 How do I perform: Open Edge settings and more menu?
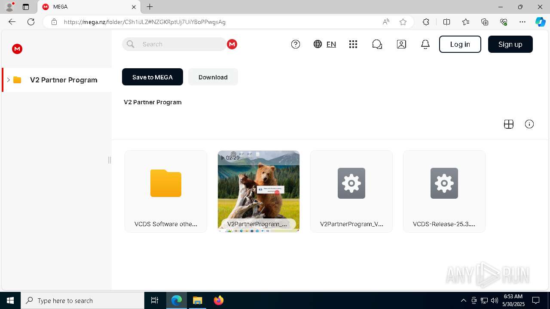522,22
